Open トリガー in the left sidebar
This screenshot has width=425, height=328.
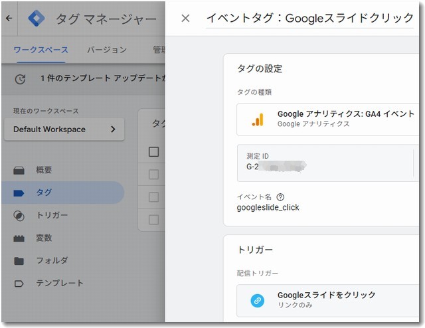point(52,215)
